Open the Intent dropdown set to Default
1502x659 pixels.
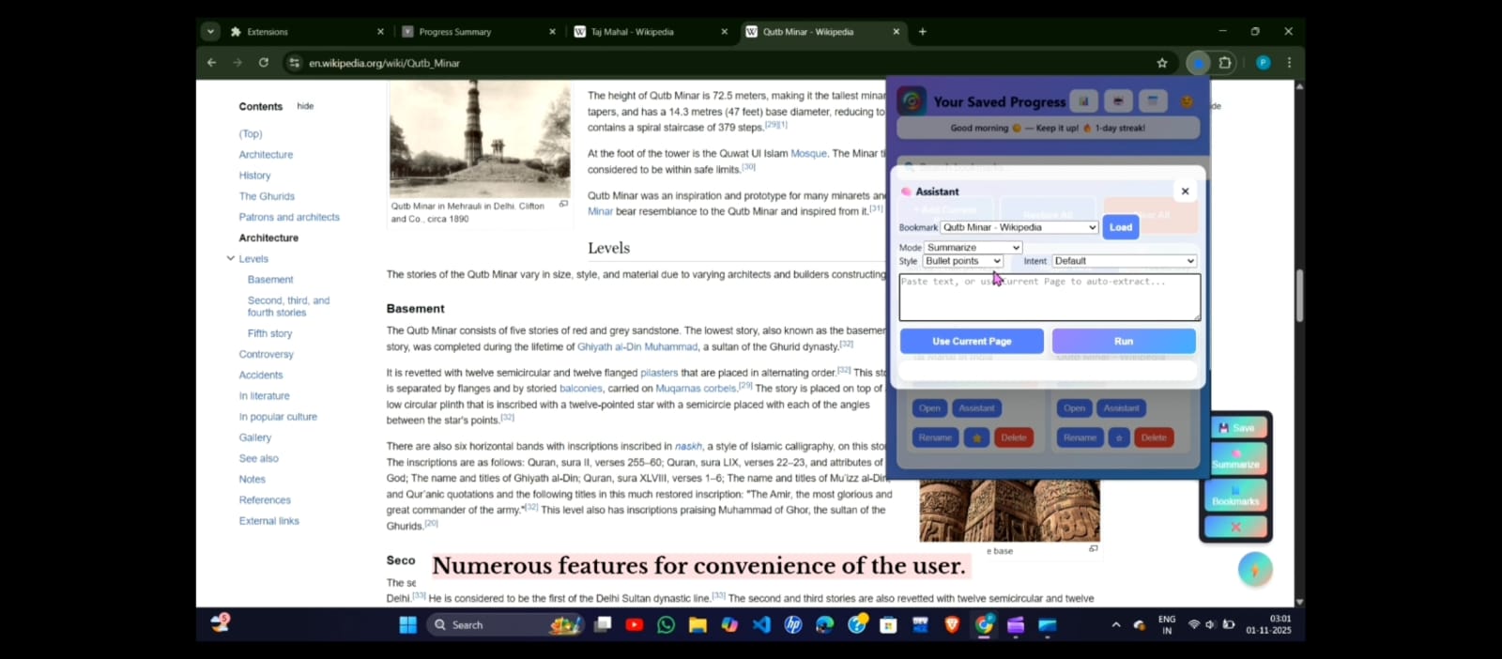tap(1125, 261)
